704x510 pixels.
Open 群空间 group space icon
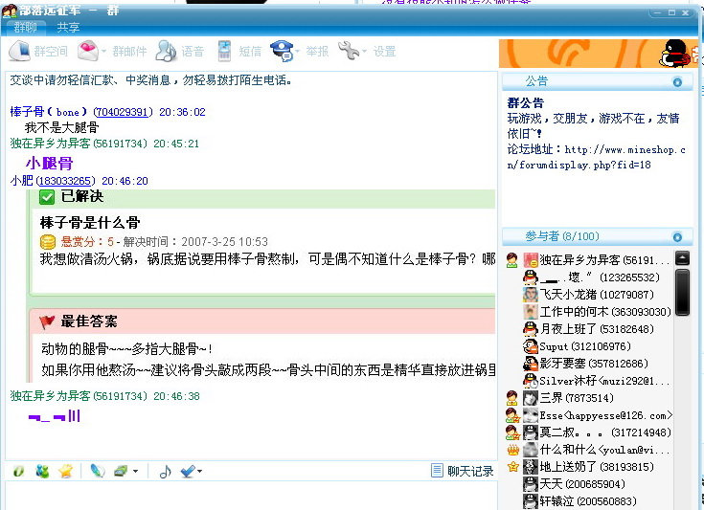click(19, 51)
